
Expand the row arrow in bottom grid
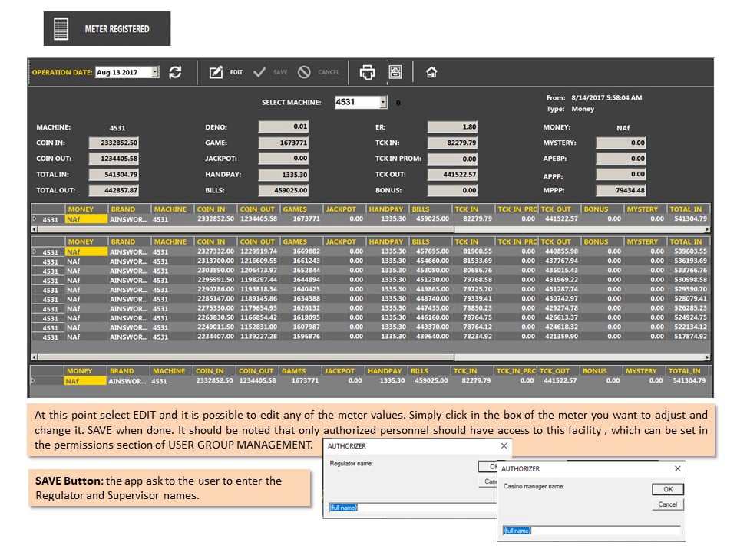point(33,380)
